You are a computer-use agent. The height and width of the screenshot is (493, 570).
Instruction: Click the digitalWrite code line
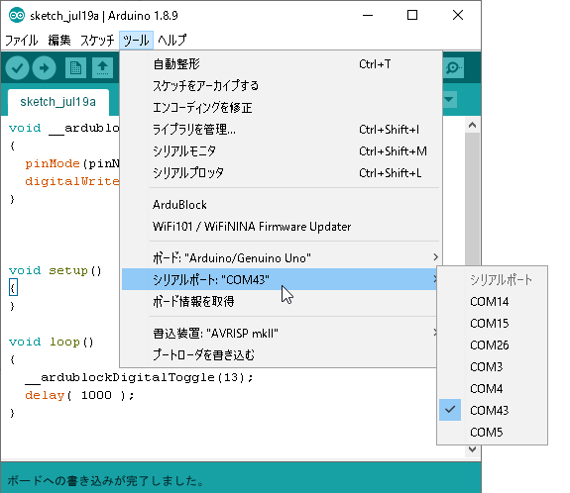tap(72, 181)
